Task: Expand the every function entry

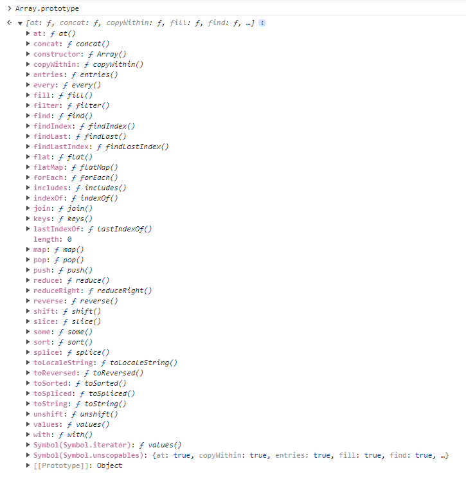Action: coord(28,85)
